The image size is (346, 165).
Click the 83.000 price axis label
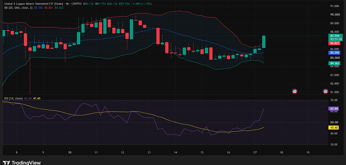tap(335, 75)
